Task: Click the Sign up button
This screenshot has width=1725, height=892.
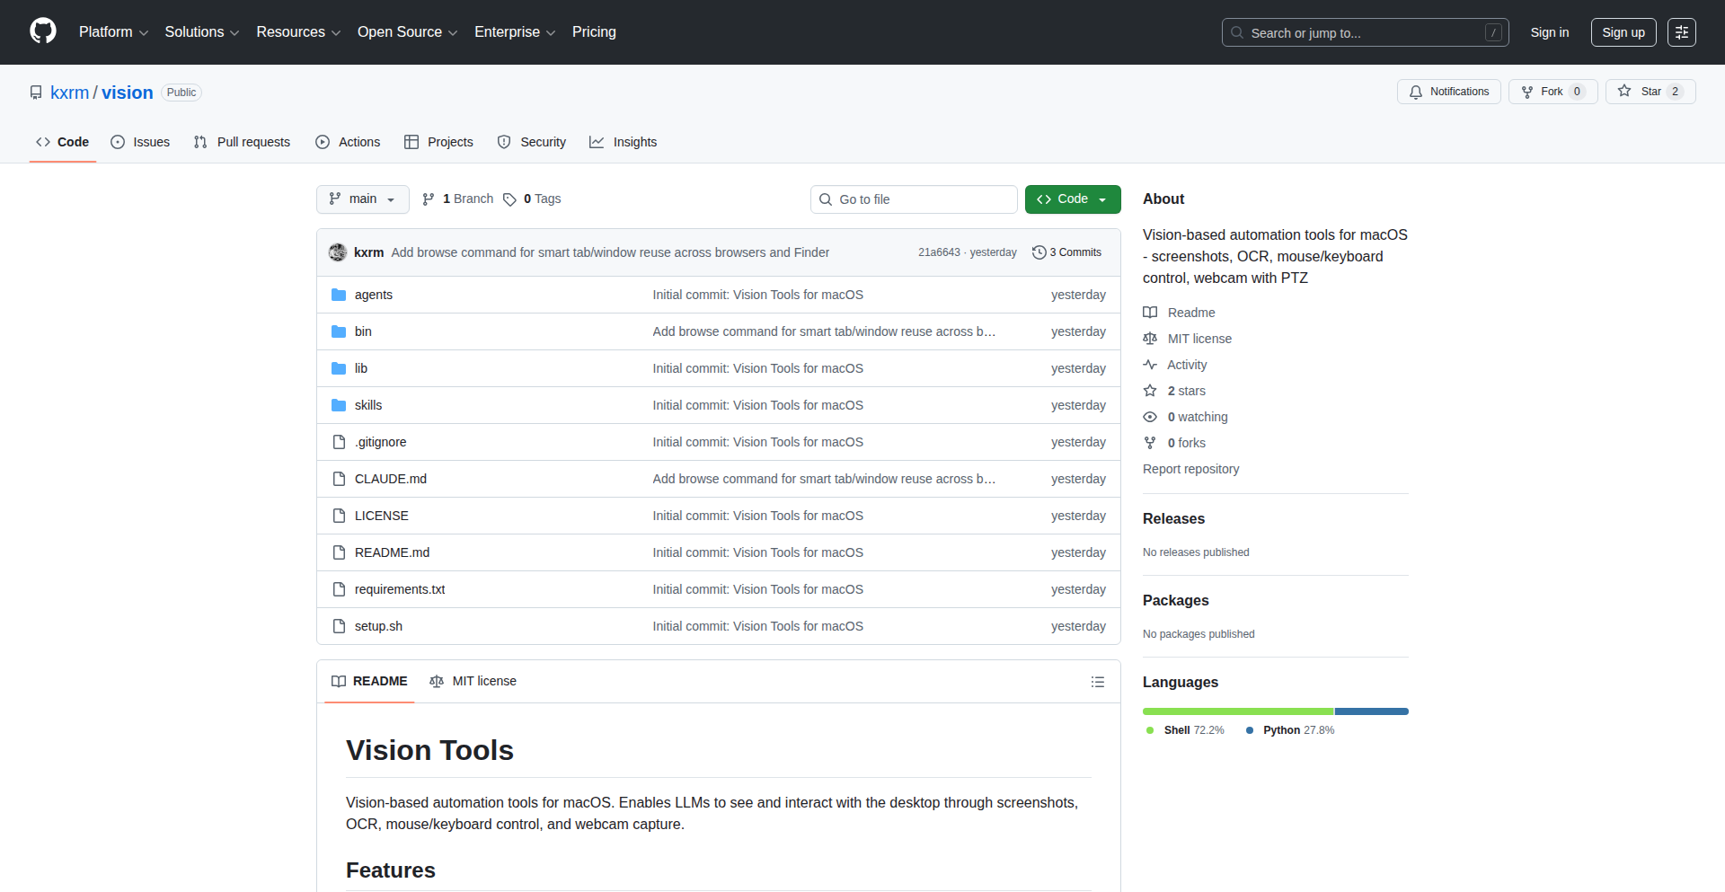Action: (1623, 32)
